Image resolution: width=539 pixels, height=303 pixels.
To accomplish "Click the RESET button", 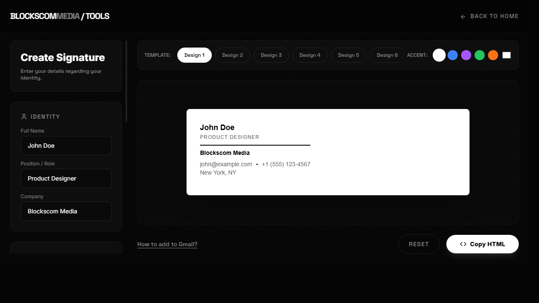I will coord(419,244).
